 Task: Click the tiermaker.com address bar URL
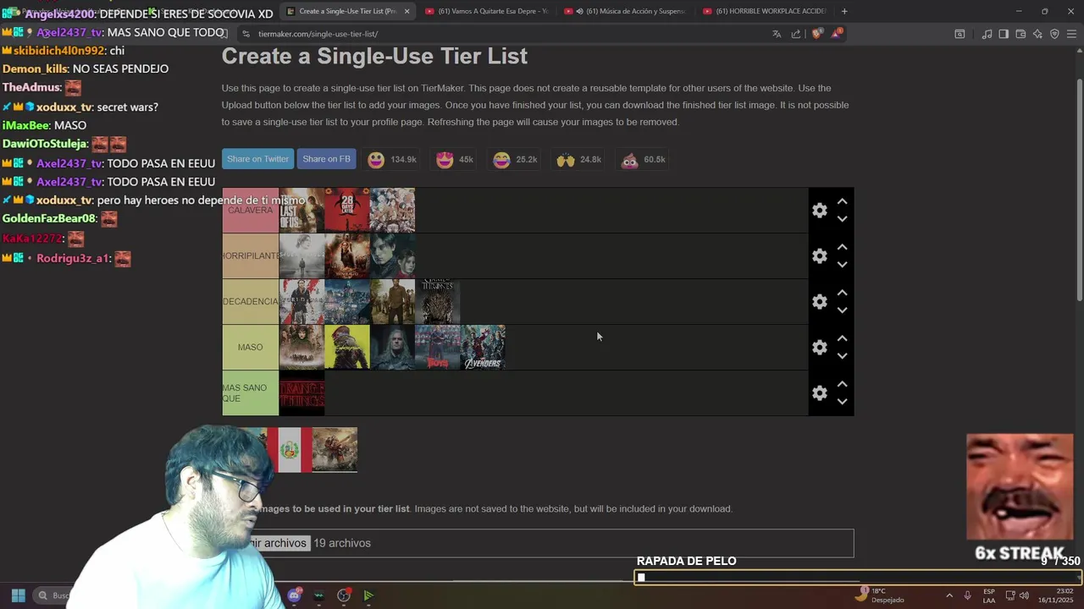[x=318, y=34]
